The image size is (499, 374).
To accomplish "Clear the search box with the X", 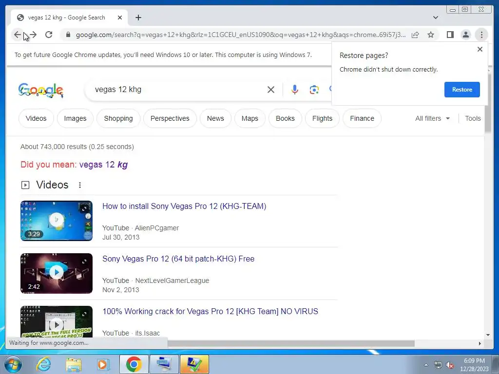I will (271, 90).
